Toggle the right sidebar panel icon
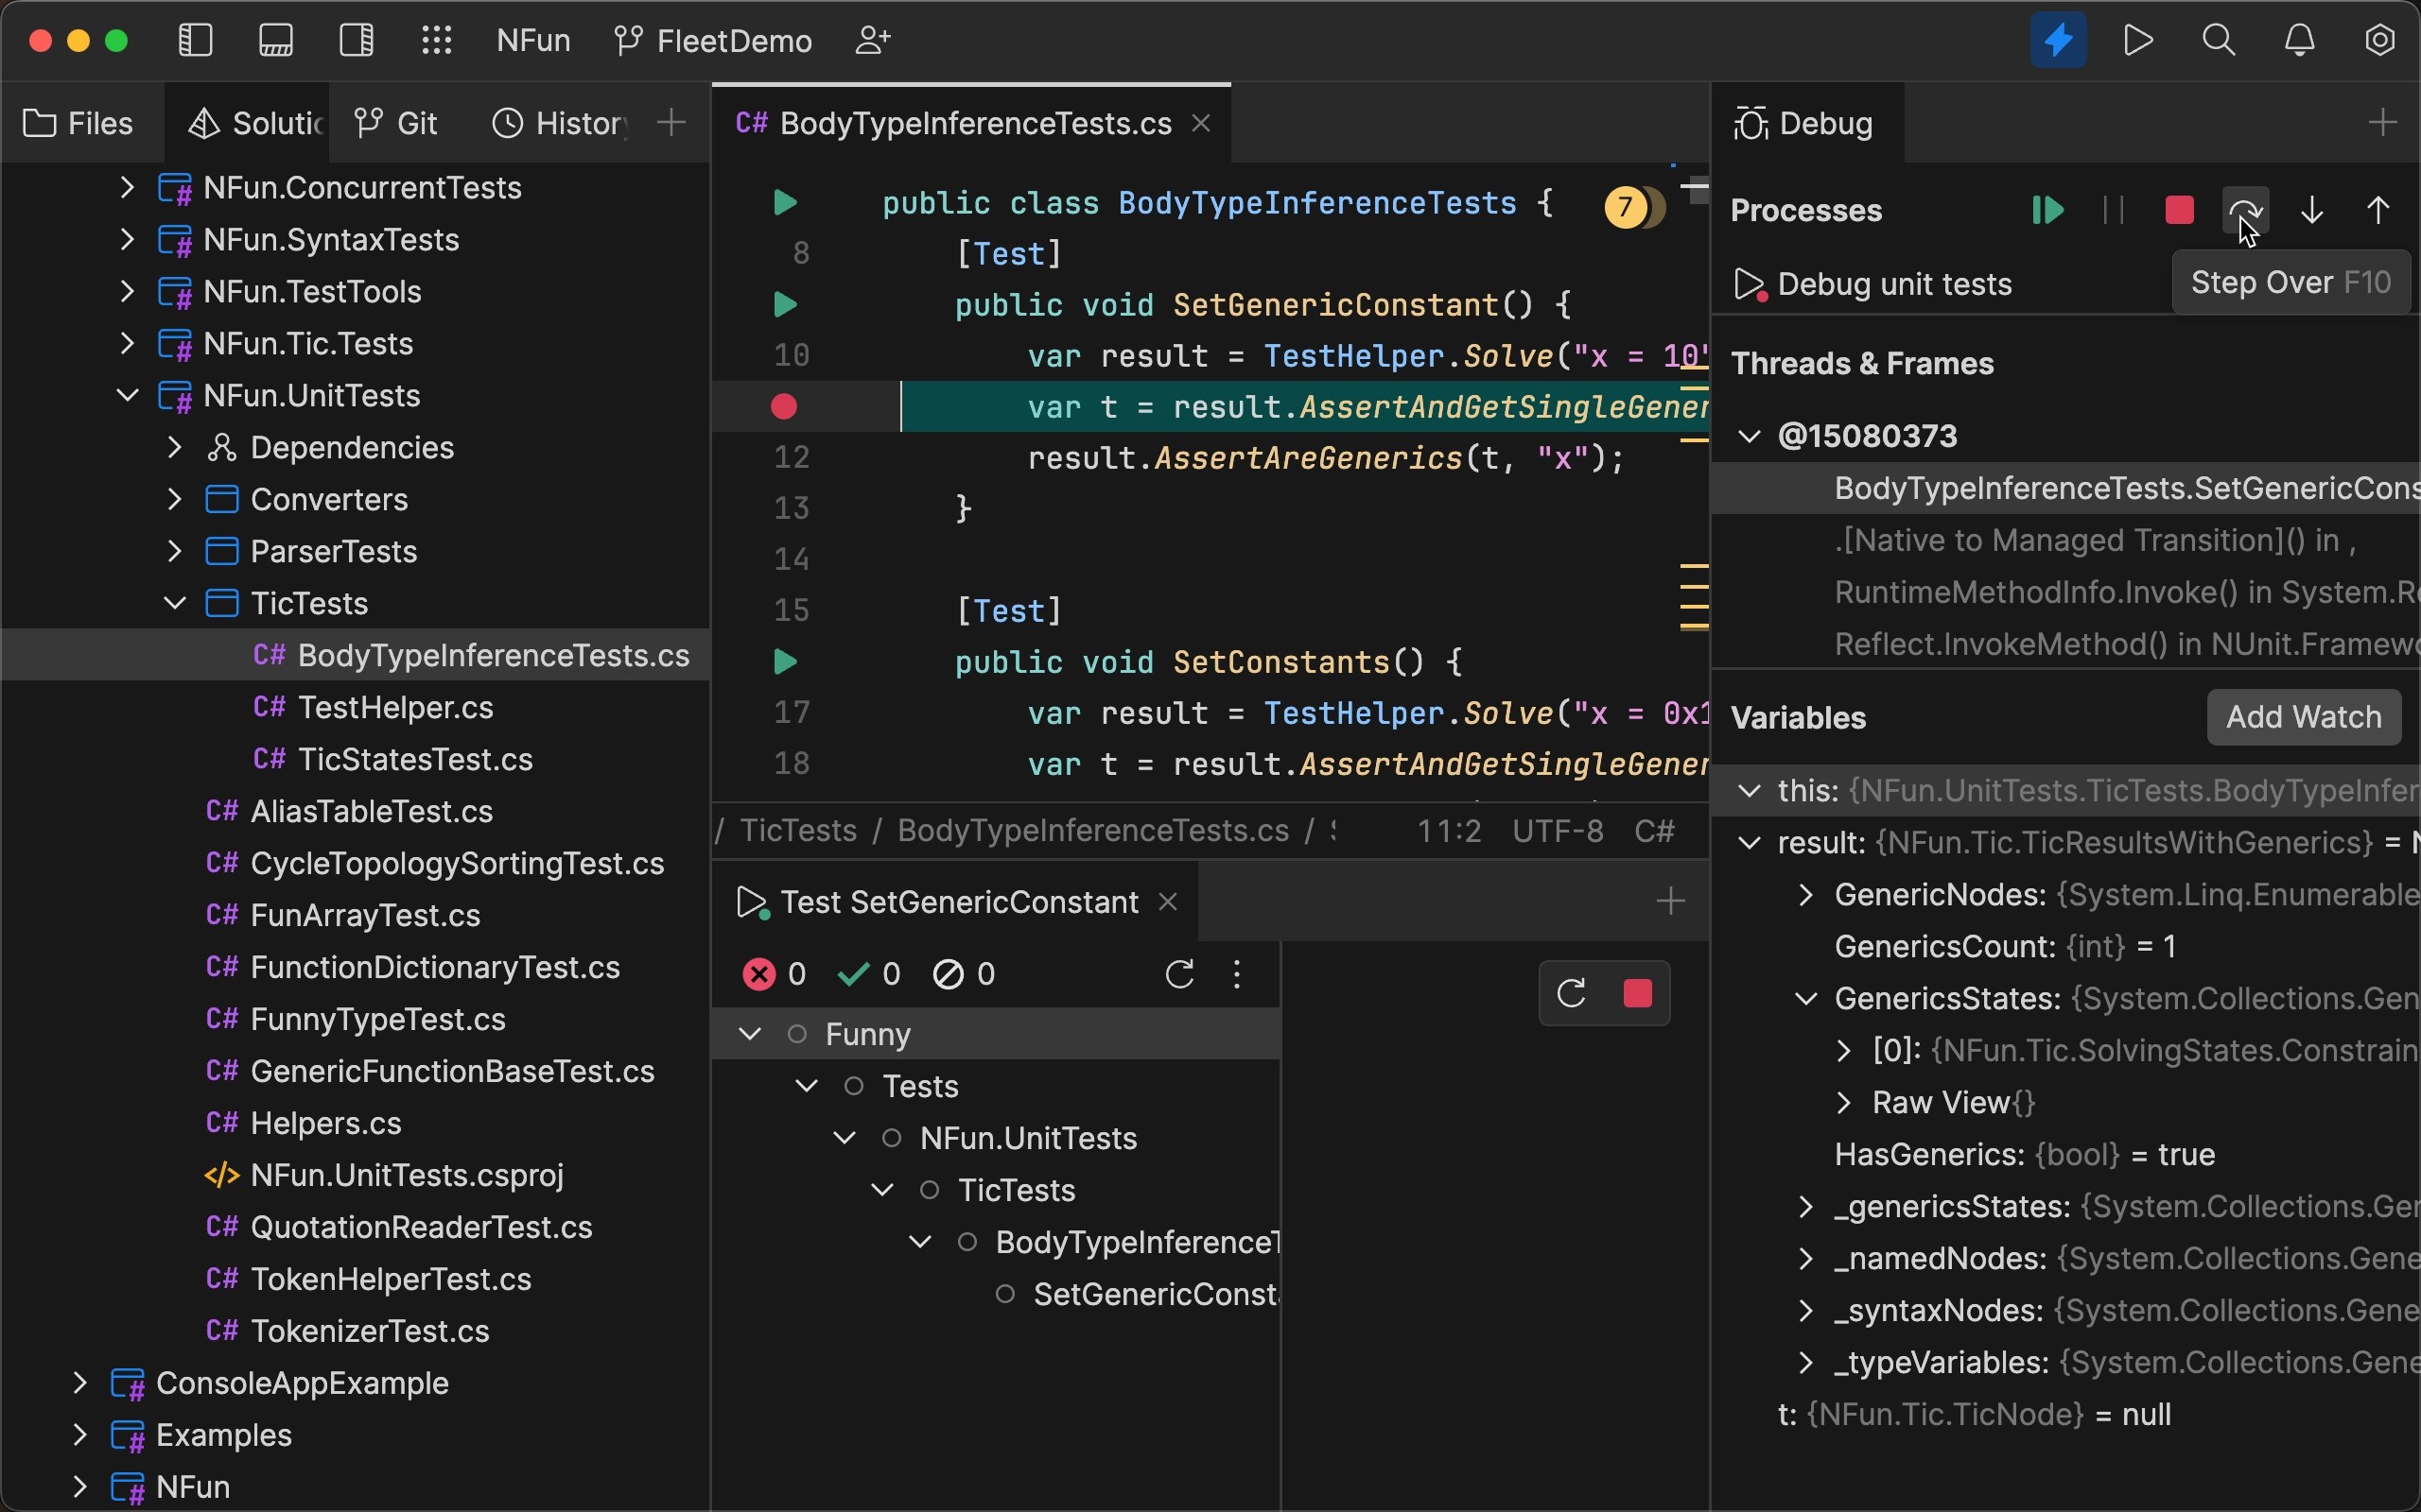 (357, 40)
